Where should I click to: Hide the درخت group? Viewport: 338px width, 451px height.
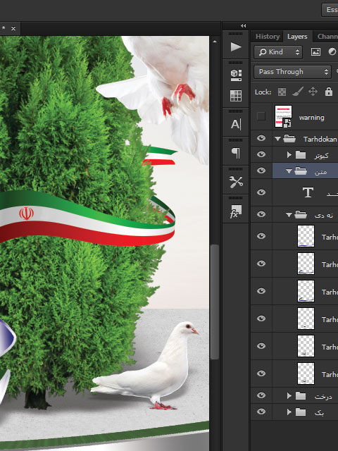(x=261, y=395)
